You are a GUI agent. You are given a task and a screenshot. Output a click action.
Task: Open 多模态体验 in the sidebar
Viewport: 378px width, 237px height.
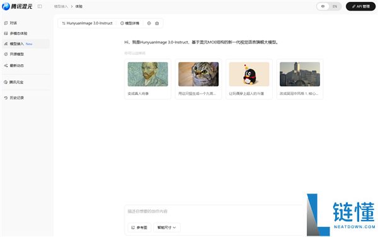(x=16, y=33)
